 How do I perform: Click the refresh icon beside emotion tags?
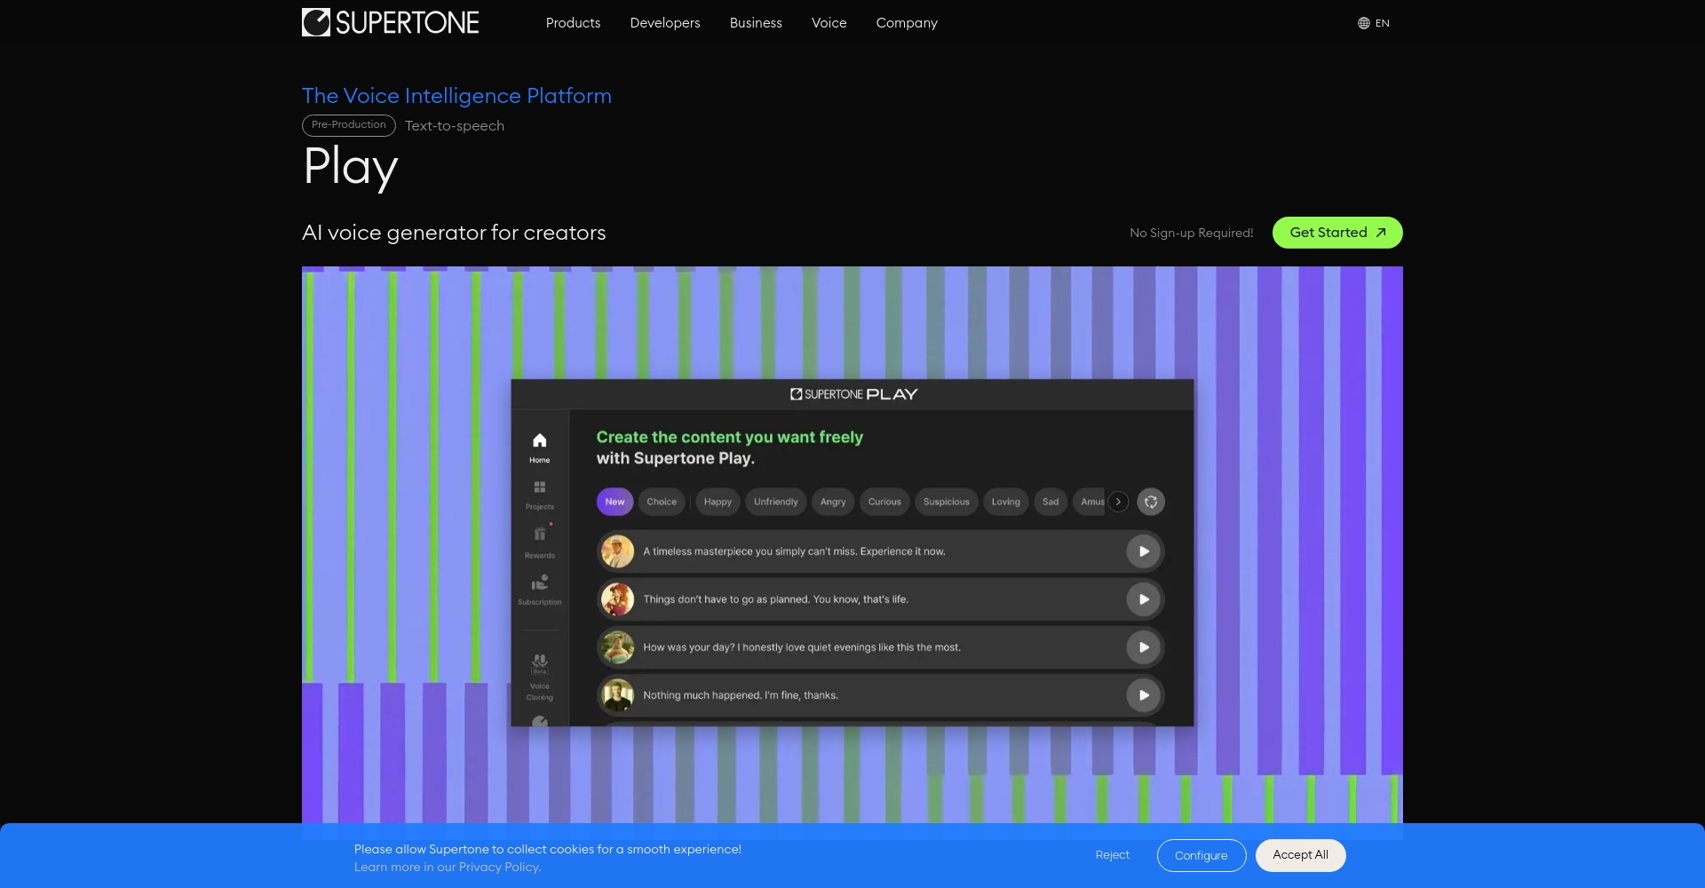(1150, 502)
